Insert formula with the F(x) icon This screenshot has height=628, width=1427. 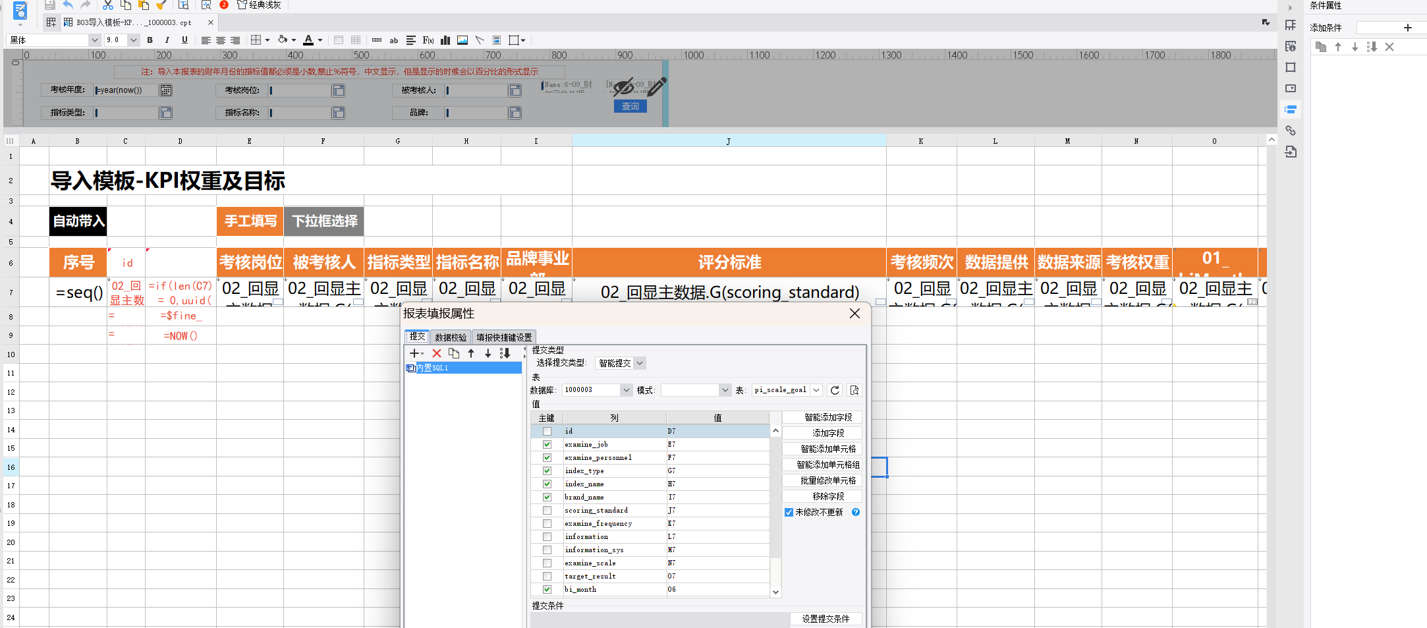pyautogui.click(x=428, y=40)
